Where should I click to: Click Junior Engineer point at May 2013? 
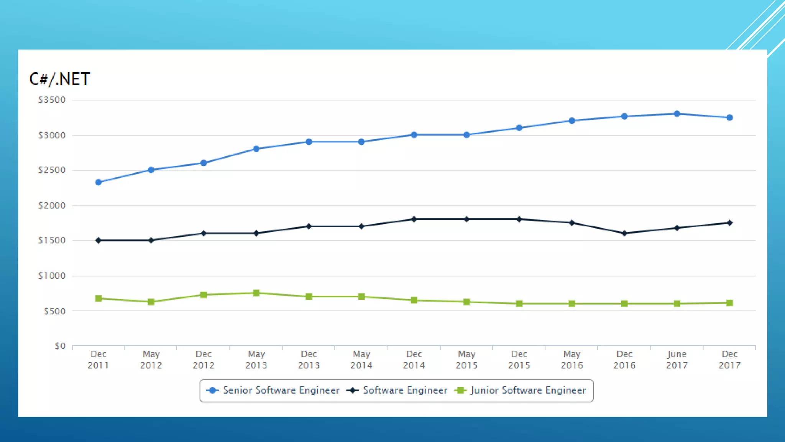click(x=256, y=293)
